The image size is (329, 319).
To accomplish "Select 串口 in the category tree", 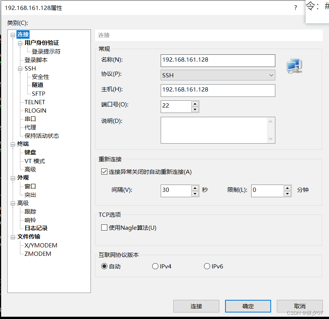I will pyautogui.click(x=30, y=119).
